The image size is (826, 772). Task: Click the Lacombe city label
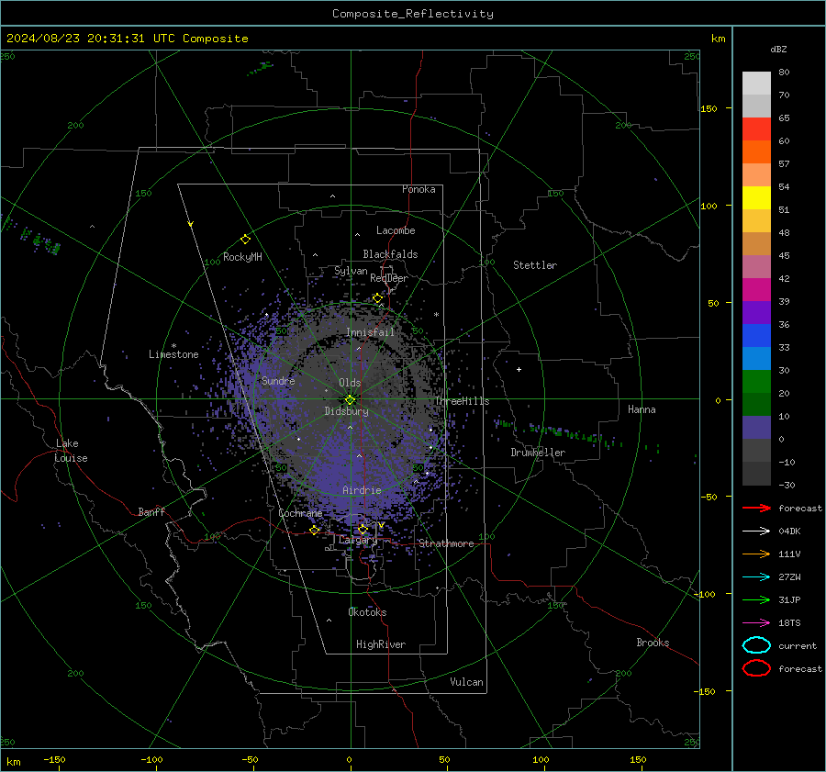pos(396,230)
